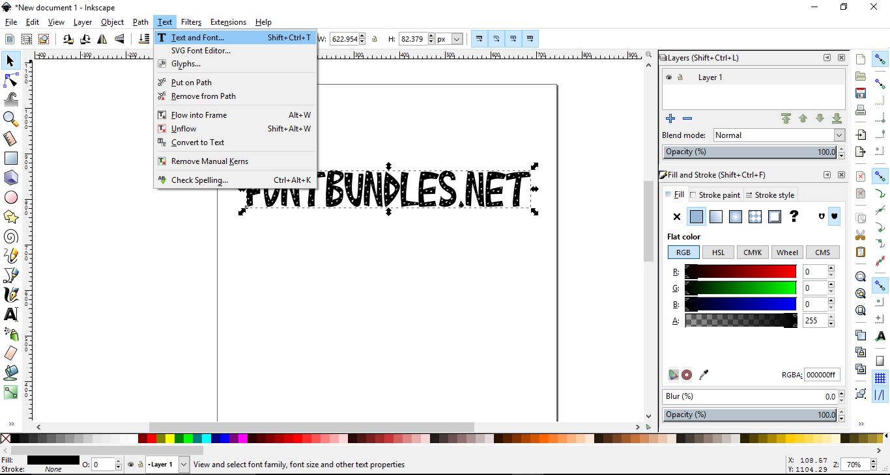890x475 pixels.
Task: Select the Star tool in the toolbox
Action: coord(10,217)
